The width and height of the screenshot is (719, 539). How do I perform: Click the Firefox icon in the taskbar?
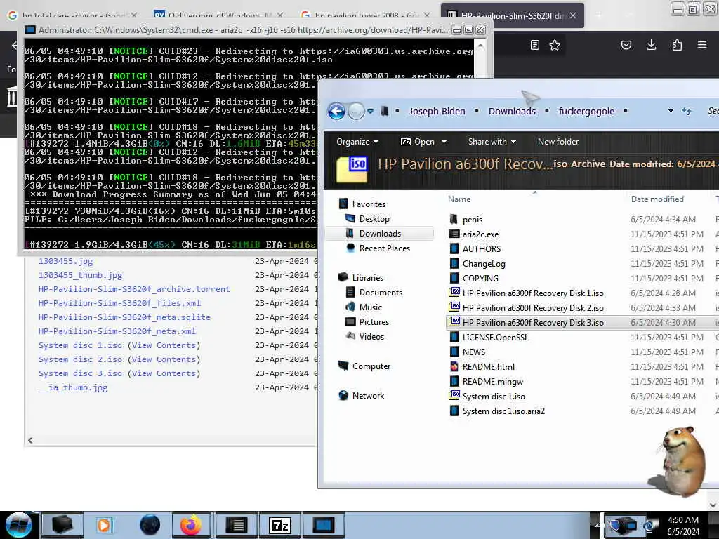click(190, 525)
